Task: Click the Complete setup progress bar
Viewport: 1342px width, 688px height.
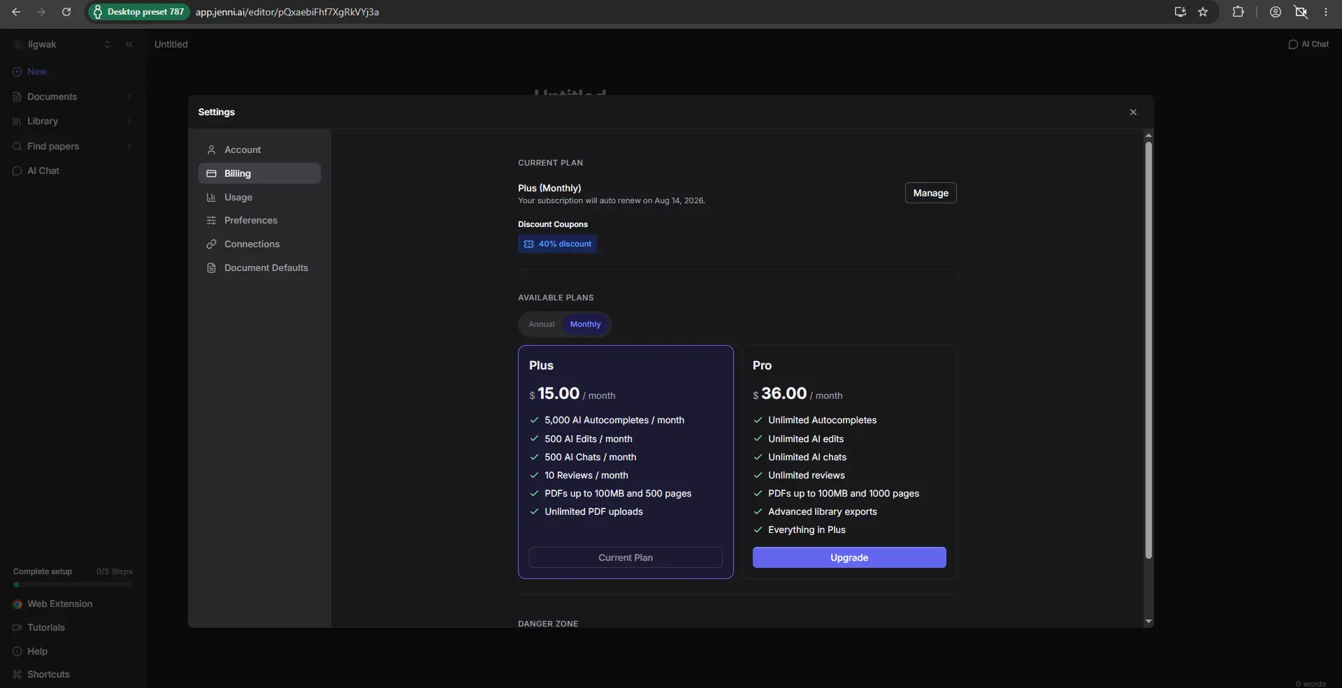Action: click(73, 585)
